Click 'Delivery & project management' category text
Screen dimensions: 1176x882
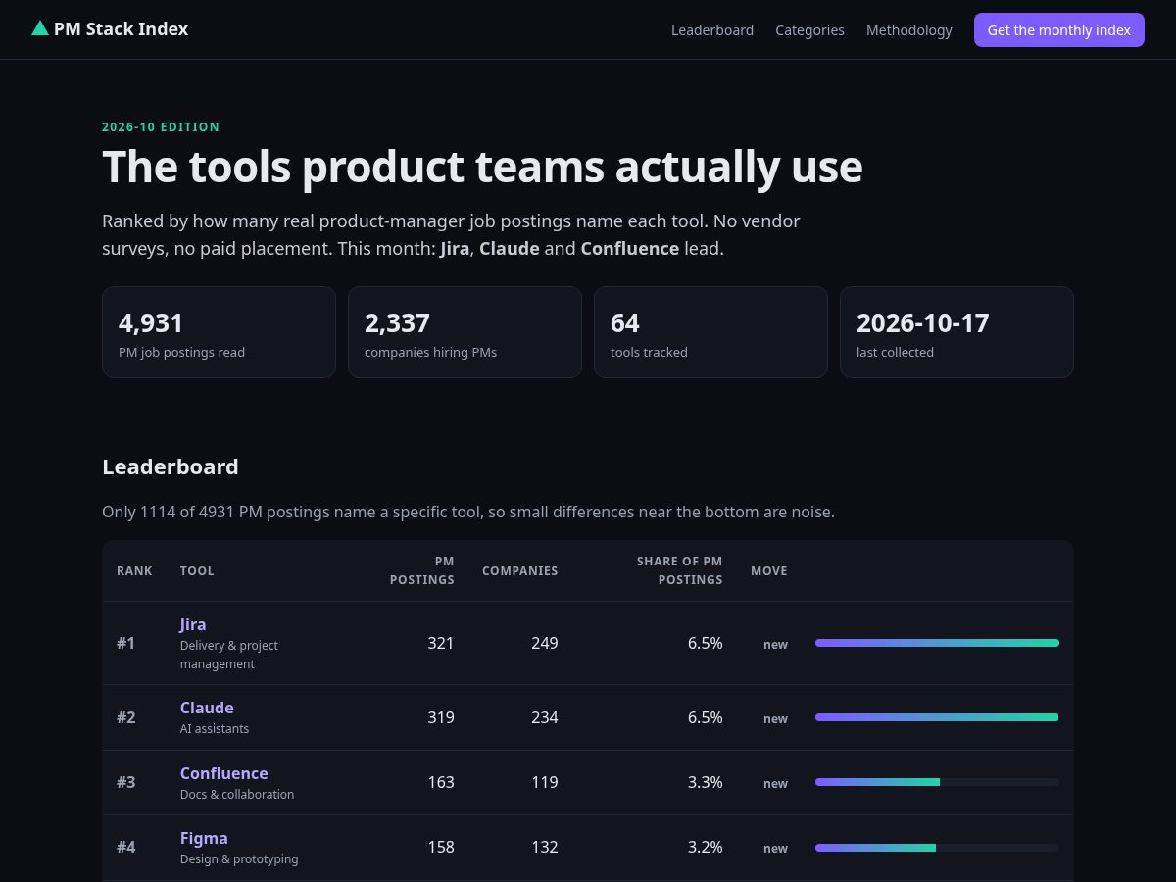[229, 655]
